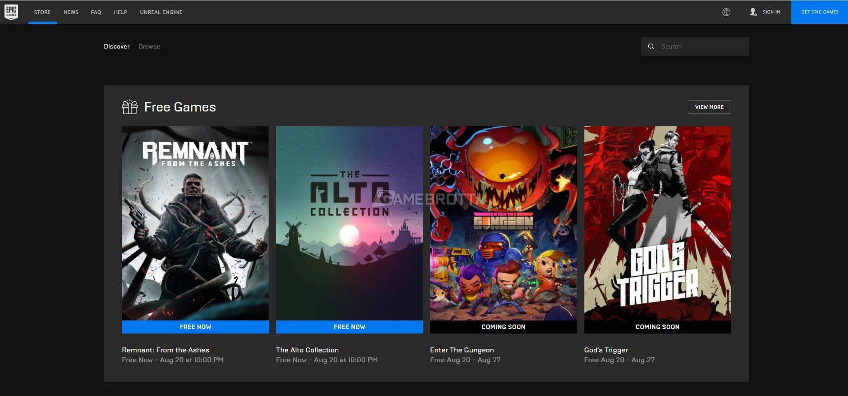Click Coming Soon banner under God's Trigger
The width and height of the screenshot is (848, 396).
pyautogui.click(x=657, y=327)
